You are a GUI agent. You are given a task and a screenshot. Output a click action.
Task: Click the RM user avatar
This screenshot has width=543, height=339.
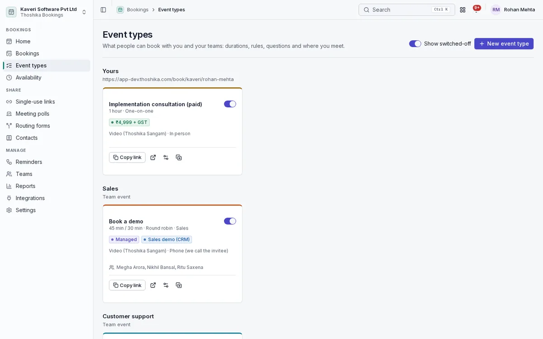[496, 9]
